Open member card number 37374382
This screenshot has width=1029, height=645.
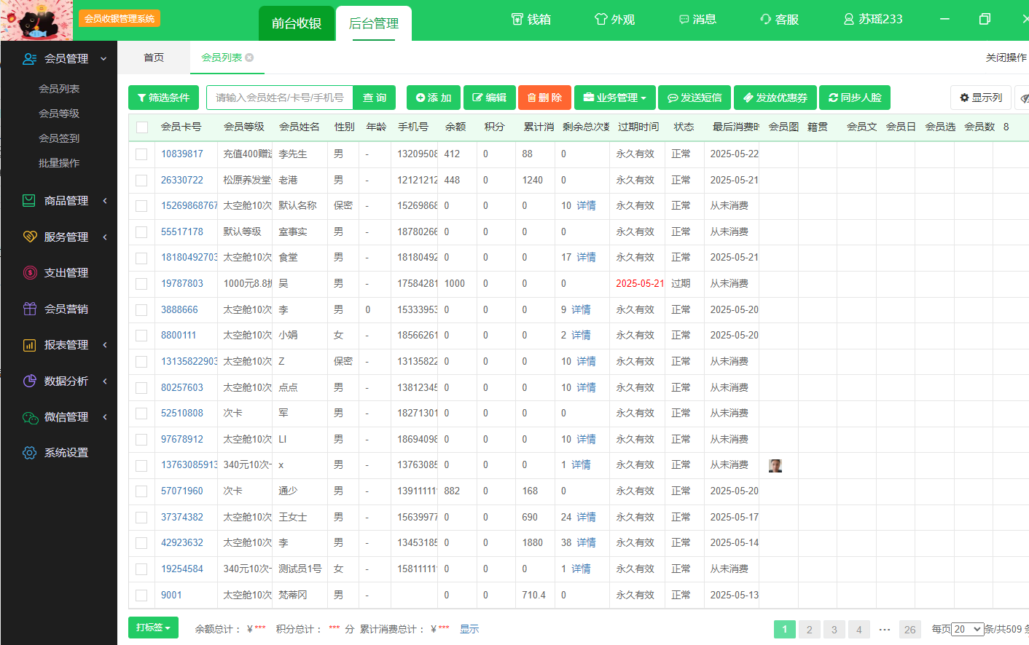pyautogui.click(x=182, y=518)
